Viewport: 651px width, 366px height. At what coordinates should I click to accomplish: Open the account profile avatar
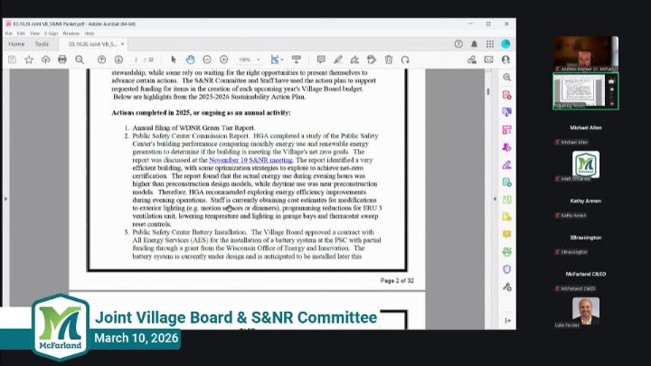(x=505, y=44)
